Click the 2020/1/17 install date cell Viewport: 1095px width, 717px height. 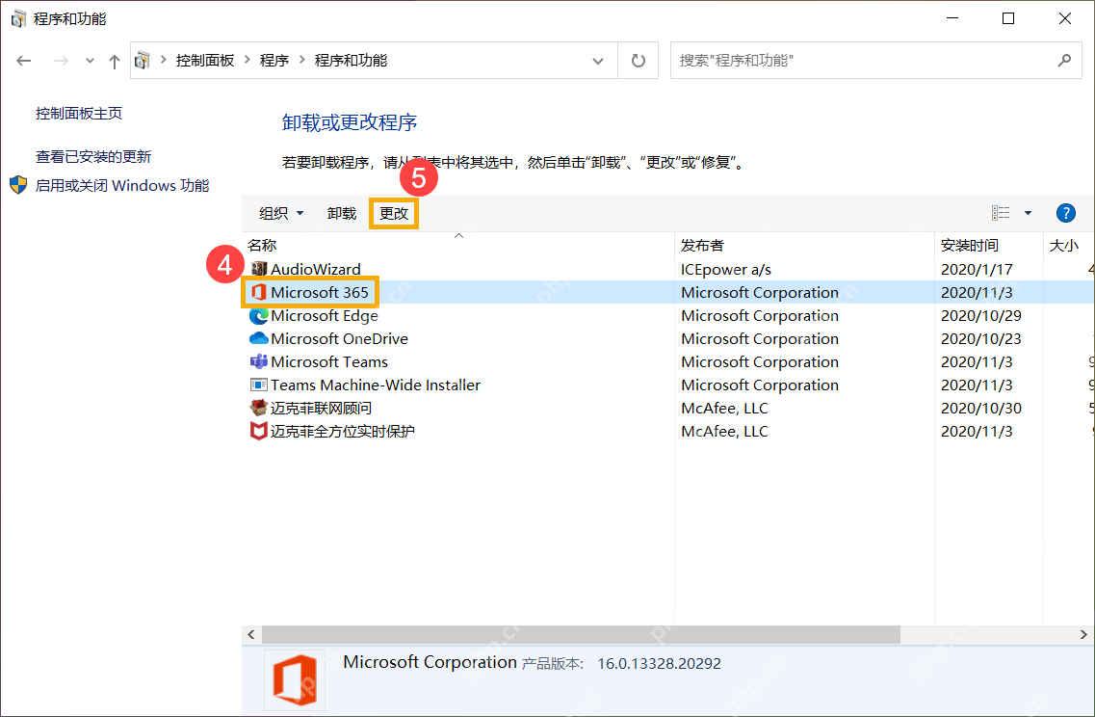point(977,269)
